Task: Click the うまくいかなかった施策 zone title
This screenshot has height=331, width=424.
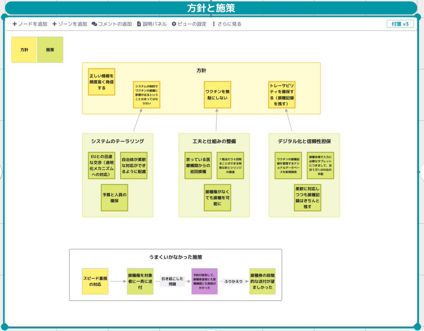Action: [175, 257]
